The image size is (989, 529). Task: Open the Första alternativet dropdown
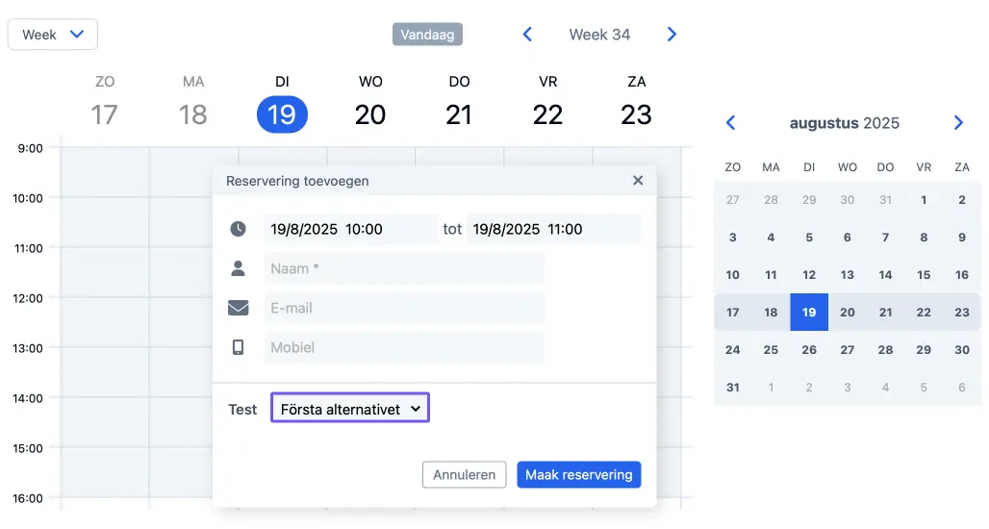pyautogui.click(x=350, y=408)
